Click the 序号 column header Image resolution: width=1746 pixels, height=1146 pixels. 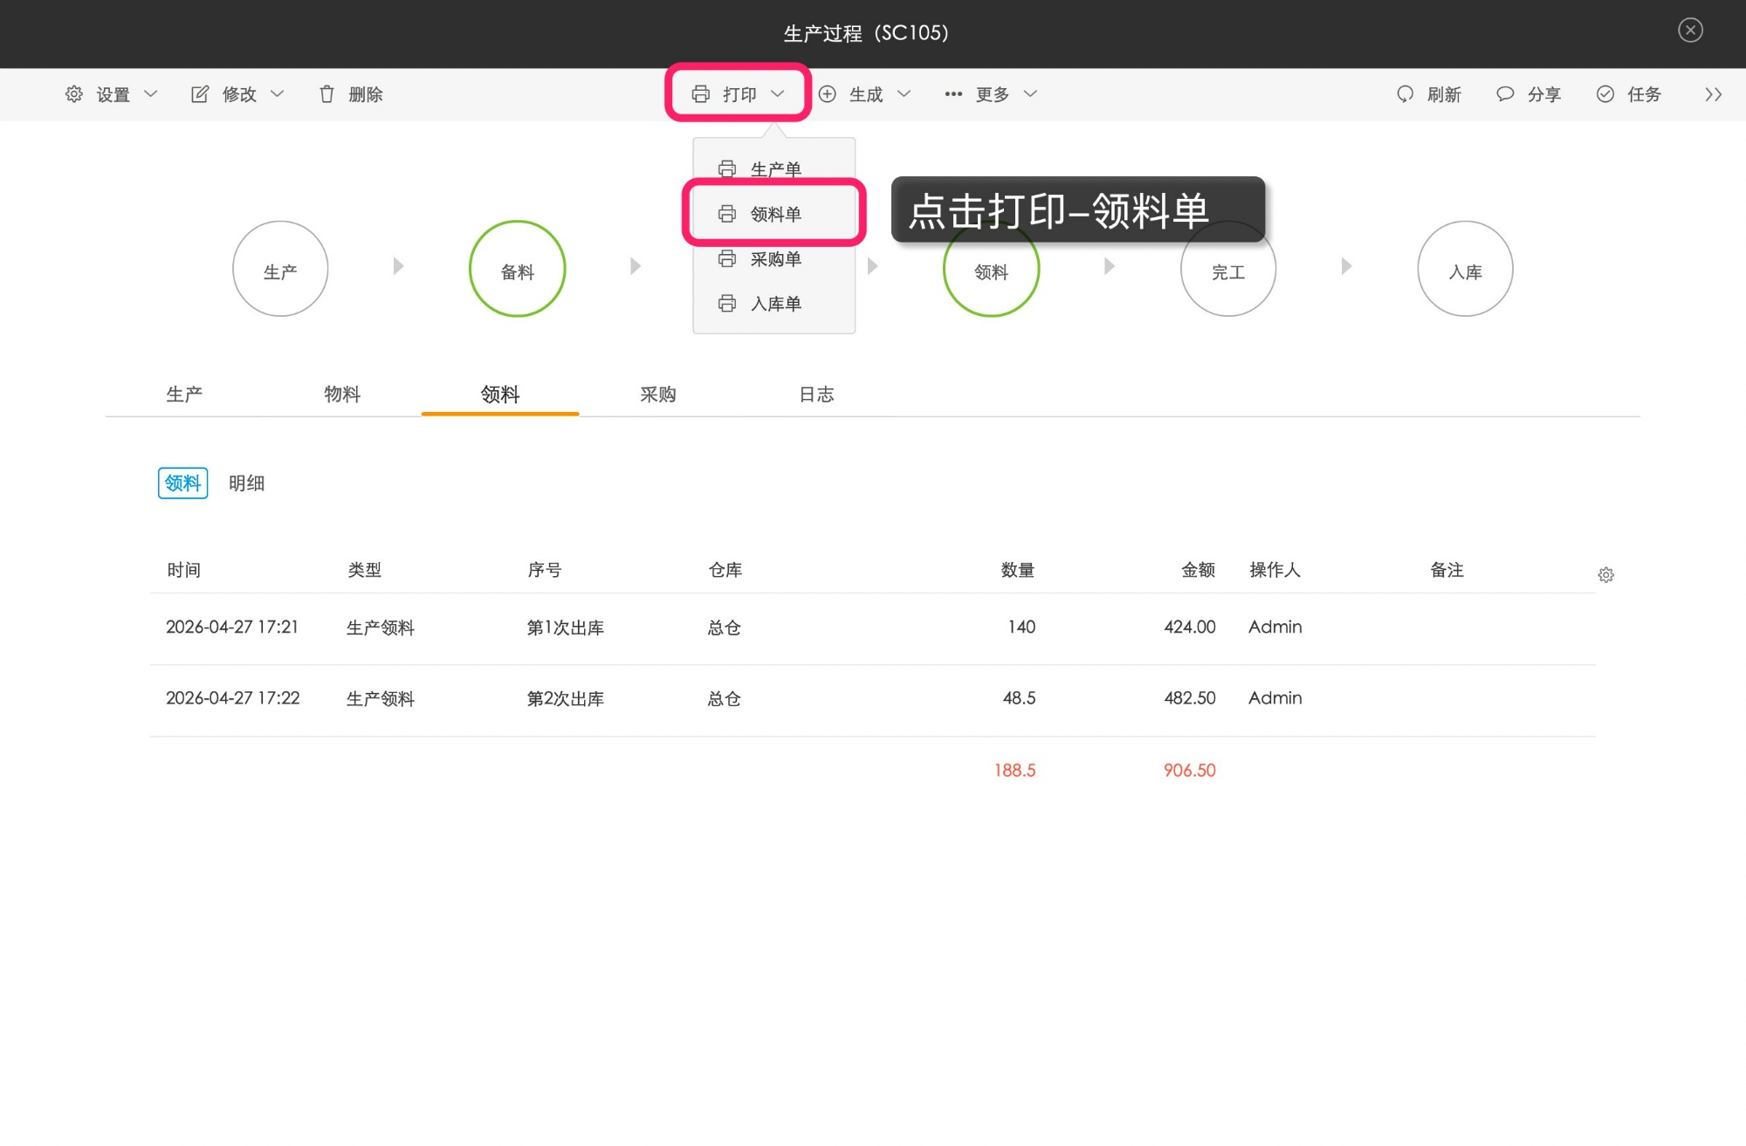[x=545, y=570]
